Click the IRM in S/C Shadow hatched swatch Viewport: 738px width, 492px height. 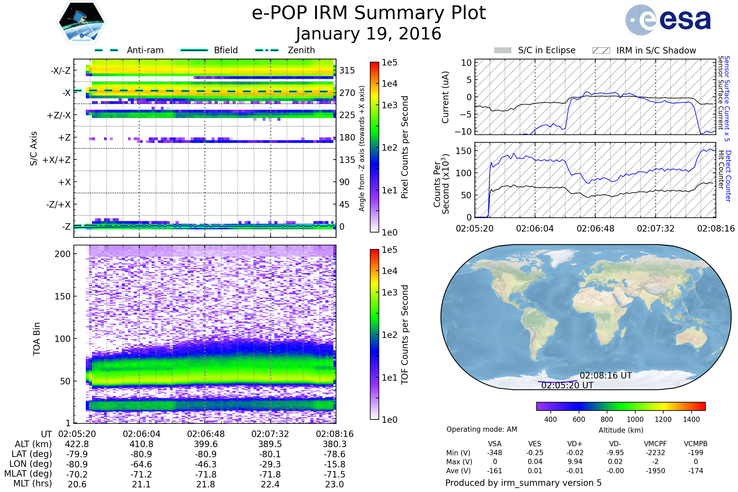[x=601, y=50]
